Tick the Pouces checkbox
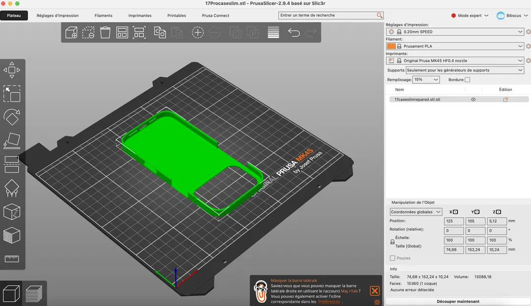The height and width of the screenshot is (306, 531). click(x=393, y=258)
